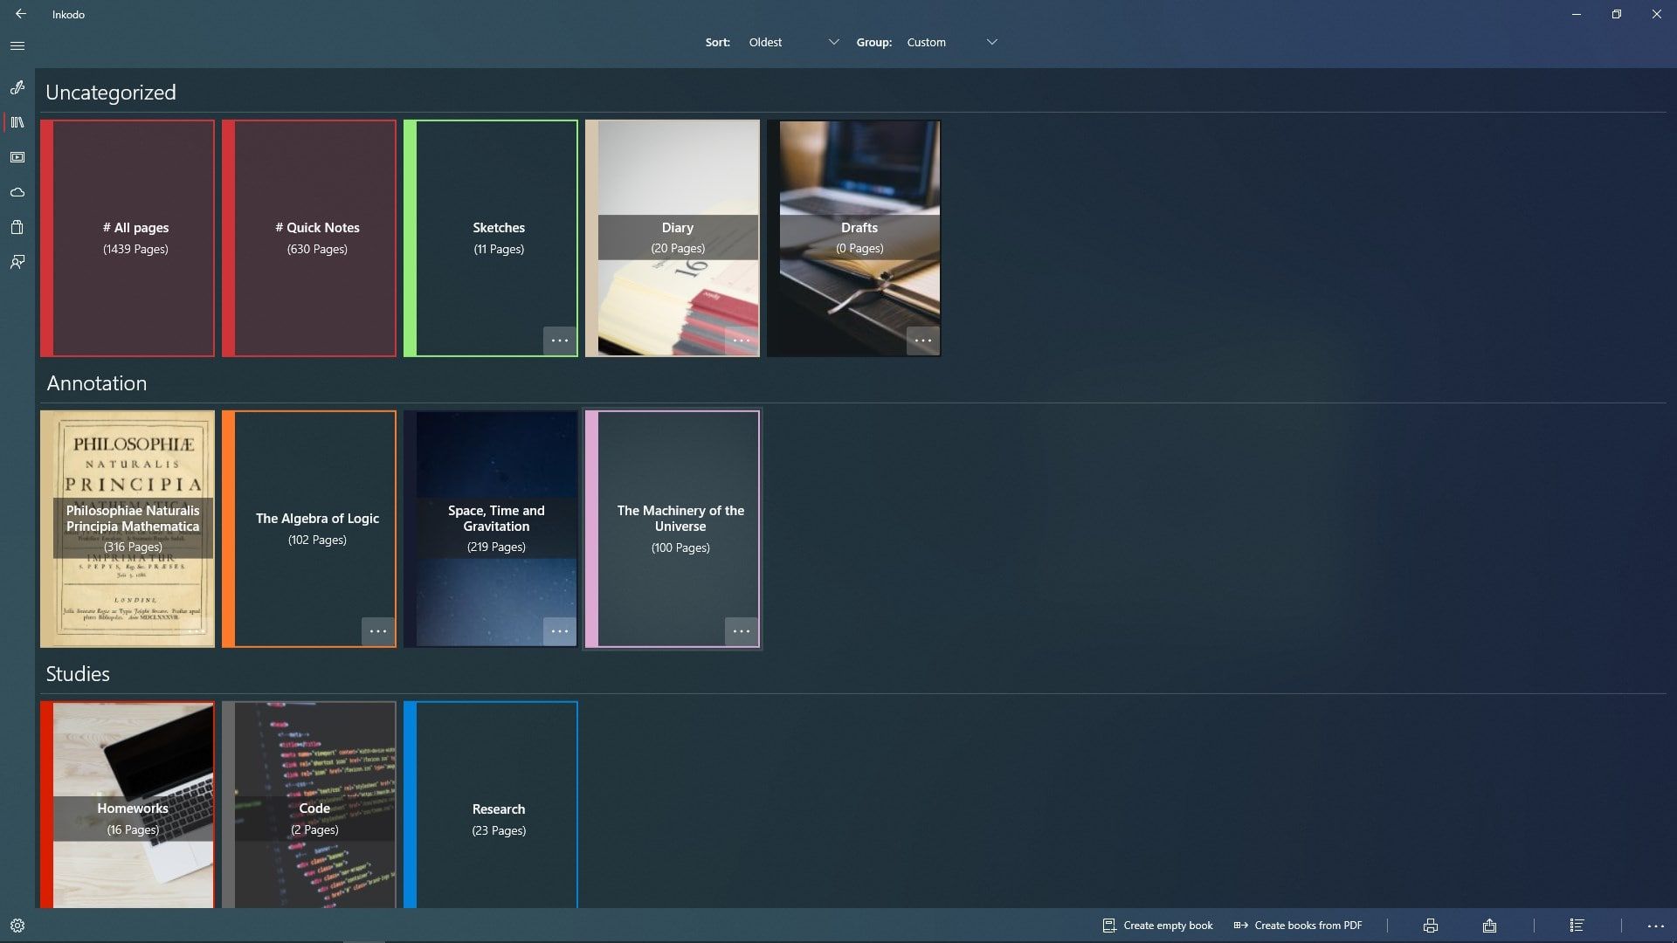Open Settings via the gear icon
The image size is (1677, 943).
17,925
